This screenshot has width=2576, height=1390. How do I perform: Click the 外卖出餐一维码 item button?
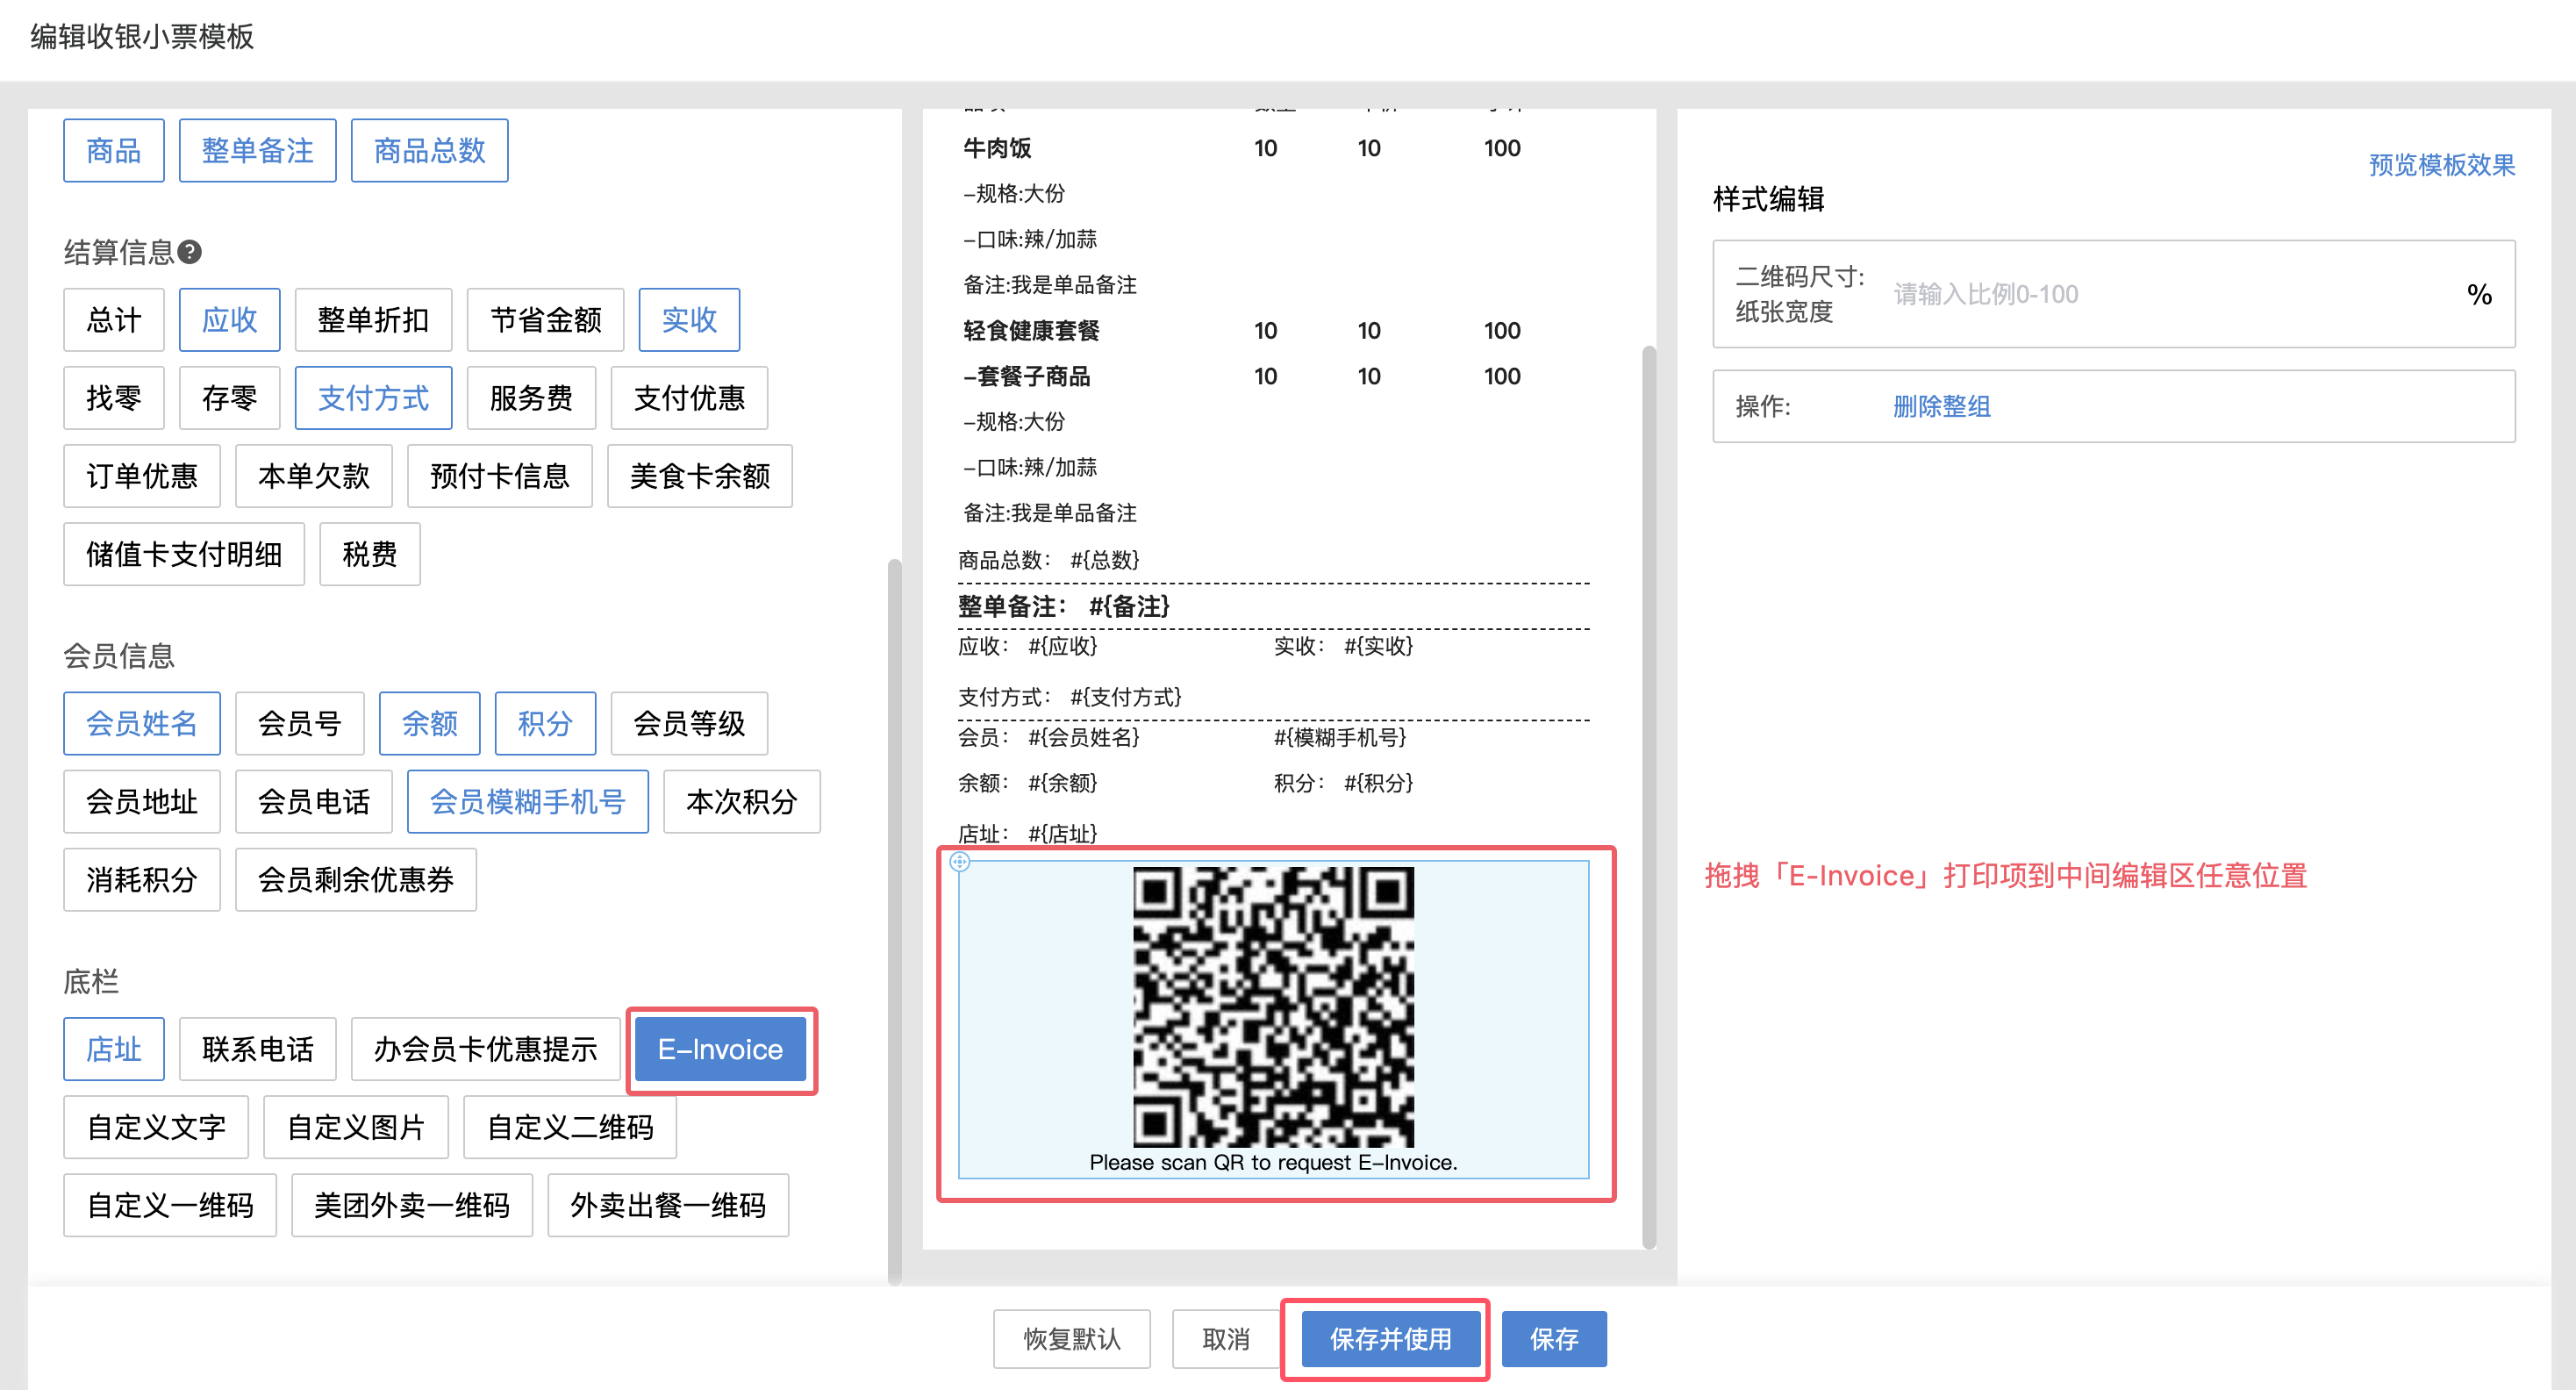point(668,1205)
